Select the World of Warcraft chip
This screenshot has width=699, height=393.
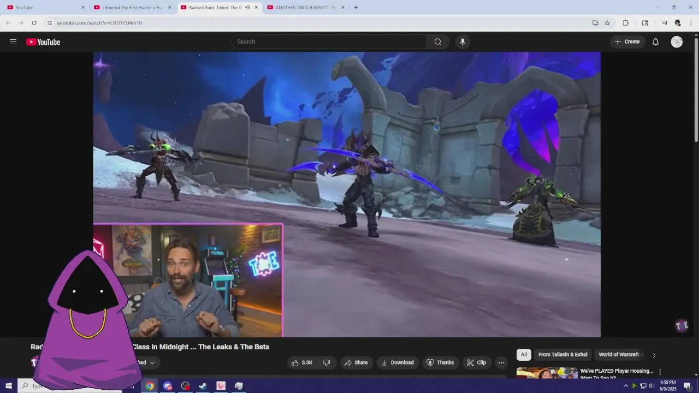(620, 355)
